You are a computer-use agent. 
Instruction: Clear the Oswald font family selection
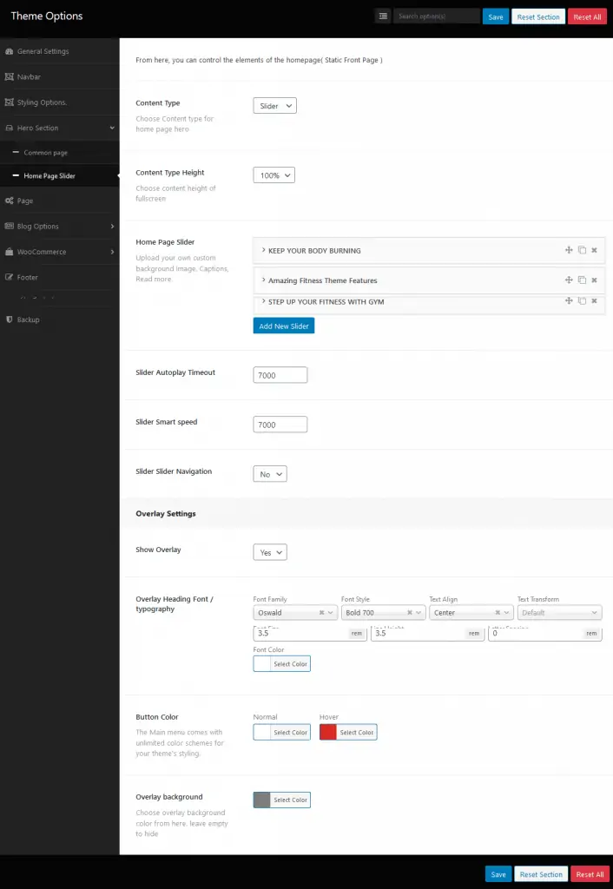coord(321,613)
